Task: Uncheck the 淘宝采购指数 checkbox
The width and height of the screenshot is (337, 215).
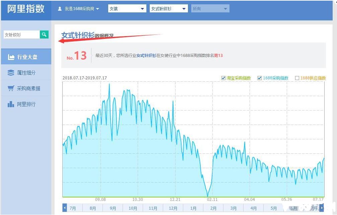Action: [x=223, y=78]
